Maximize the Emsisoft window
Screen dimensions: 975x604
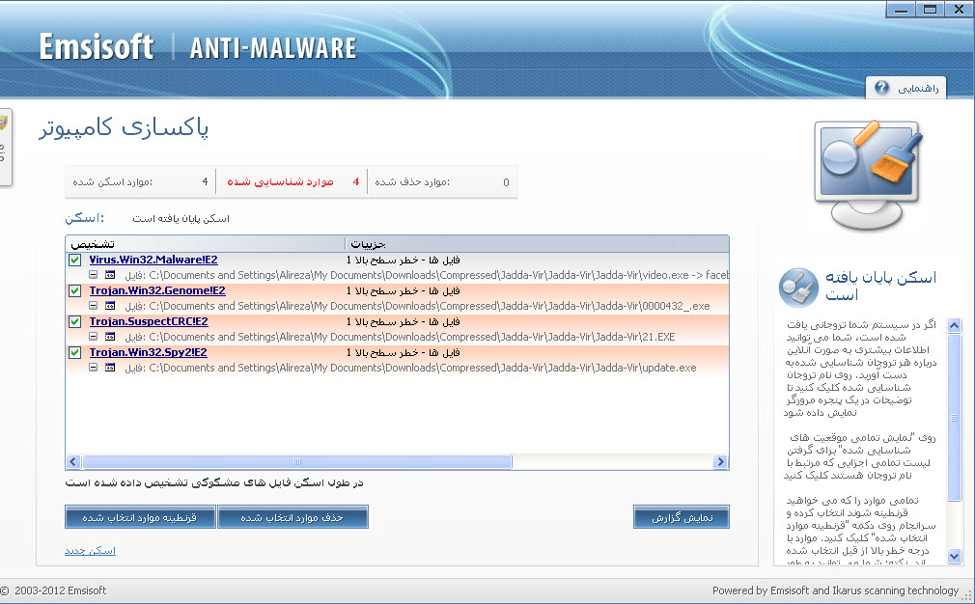[x=931, y=10]
